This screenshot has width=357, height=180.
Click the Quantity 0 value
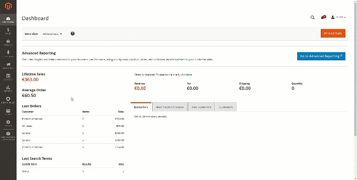tap(293, 88)
